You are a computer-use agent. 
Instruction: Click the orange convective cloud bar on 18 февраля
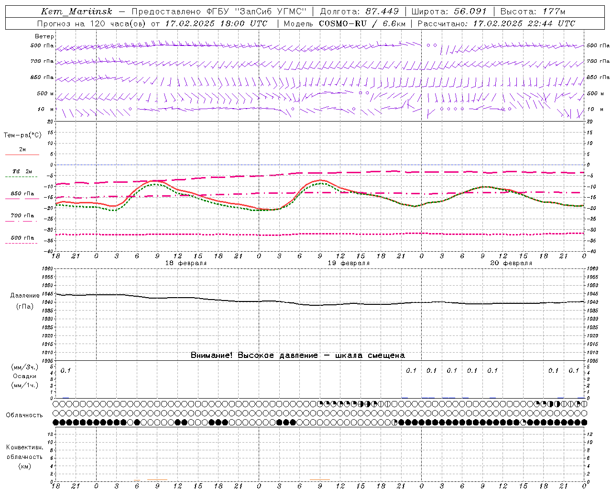click(157, 479)
